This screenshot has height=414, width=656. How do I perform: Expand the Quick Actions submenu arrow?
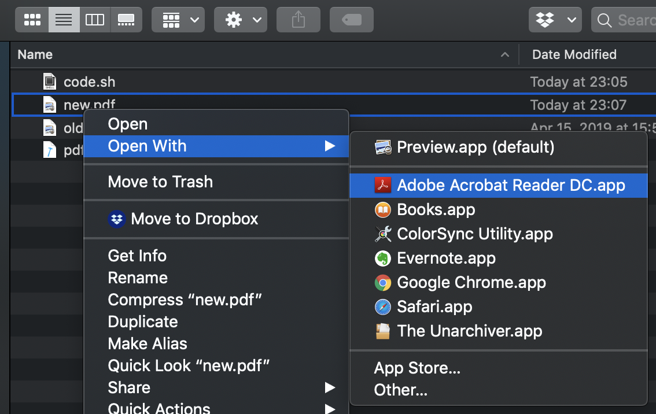click(330, 409)
